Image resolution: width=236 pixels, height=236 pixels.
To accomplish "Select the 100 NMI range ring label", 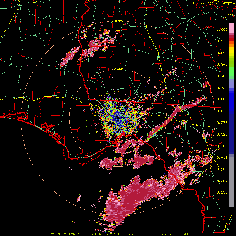I will pyautogui.click(x=118, y=21).
